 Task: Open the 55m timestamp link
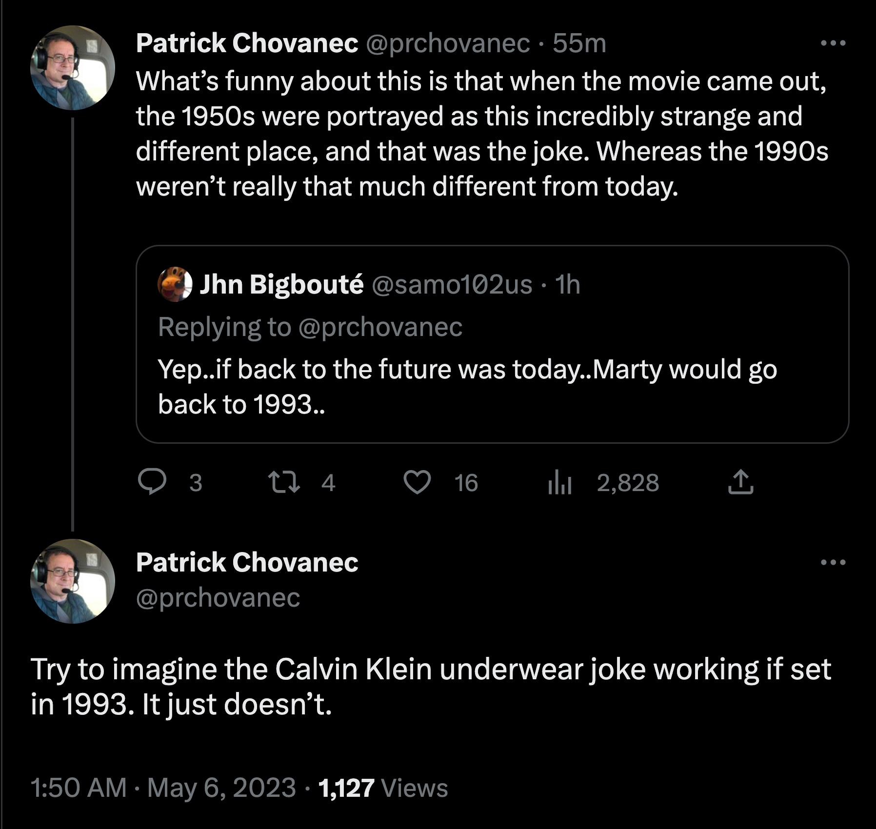pyautogui.click(x=579, y=43)
